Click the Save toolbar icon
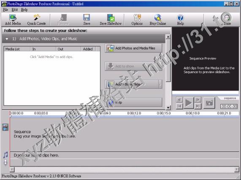The image size is (241, 180). 87,20
